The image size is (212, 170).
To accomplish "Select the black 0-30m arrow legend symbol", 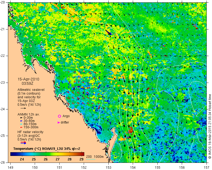I will pyautogui.click(x=21, y=118).
